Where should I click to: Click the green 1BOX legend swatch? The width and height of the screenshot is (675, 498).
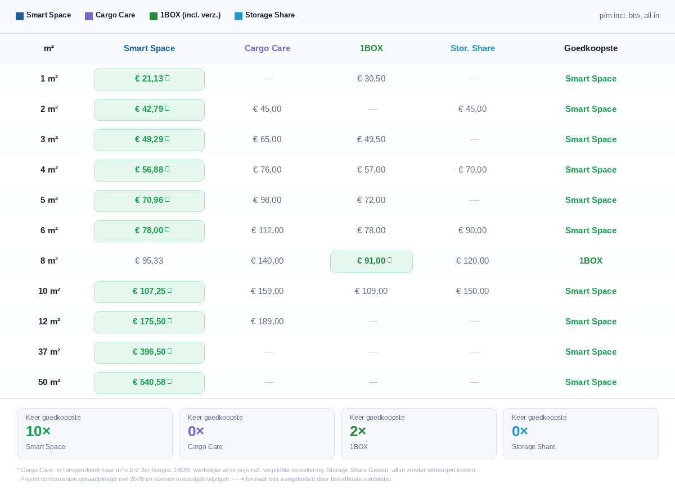[x=154, y=16]
